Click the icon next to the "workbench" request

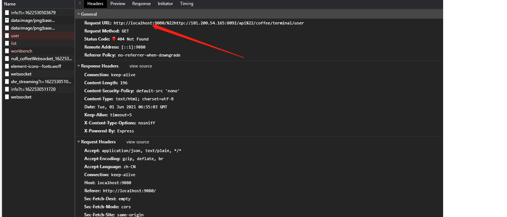coord(6,51)
